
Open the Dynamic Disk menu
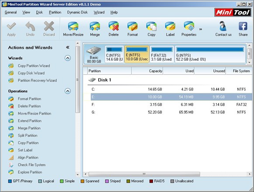coord(77,12)
